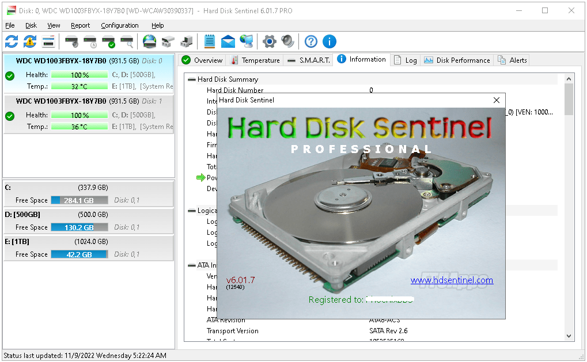The image size is (587, 362).
Task: Click the Disk 1 health 100% bar
Action: point(79,115)
